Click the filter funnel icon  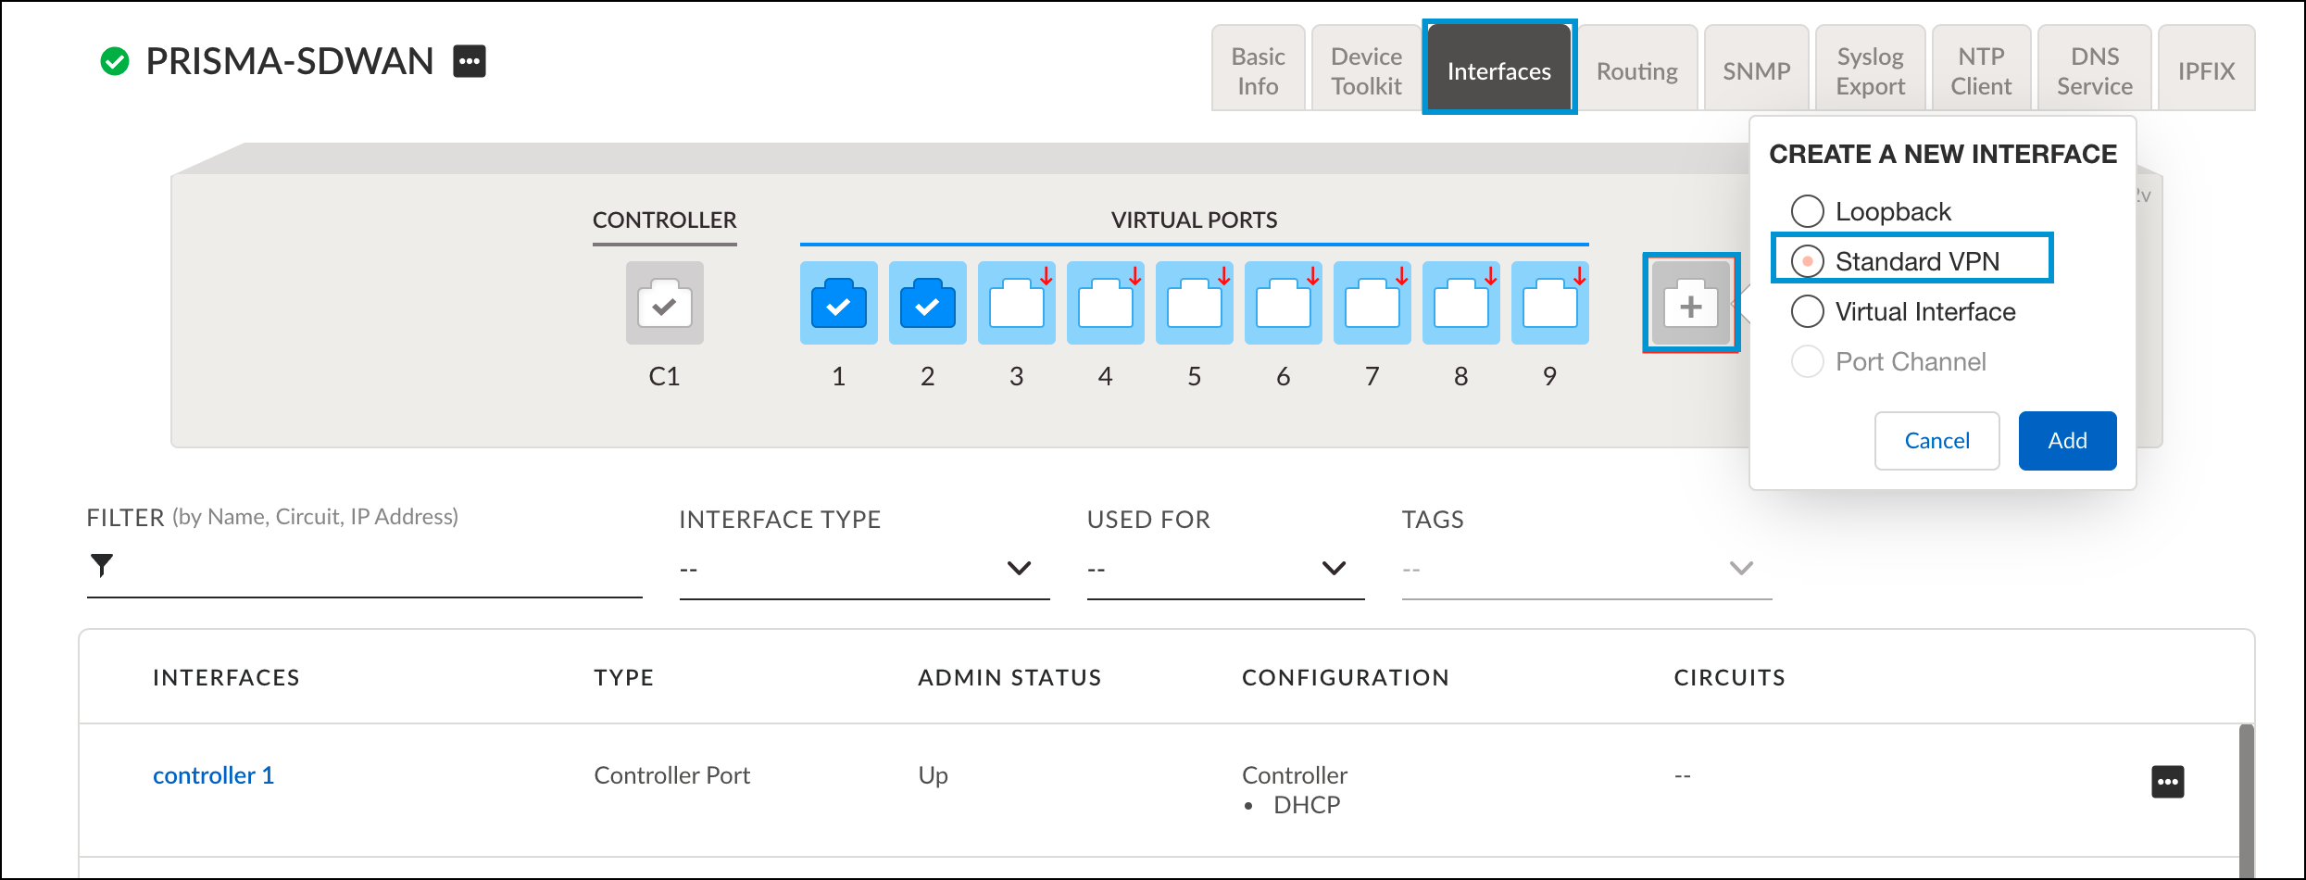pyautogui.click(x=102, y=564)
